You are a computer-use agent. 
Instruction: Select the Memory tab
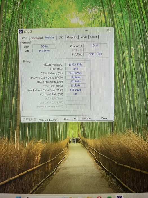[50, 38]
